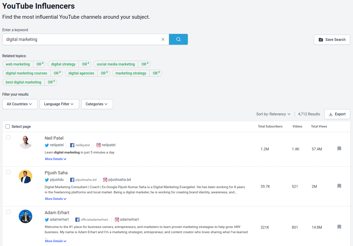This screenshot has width=353, height=246.
Task: Click the Save Search button
Action: 332,39
